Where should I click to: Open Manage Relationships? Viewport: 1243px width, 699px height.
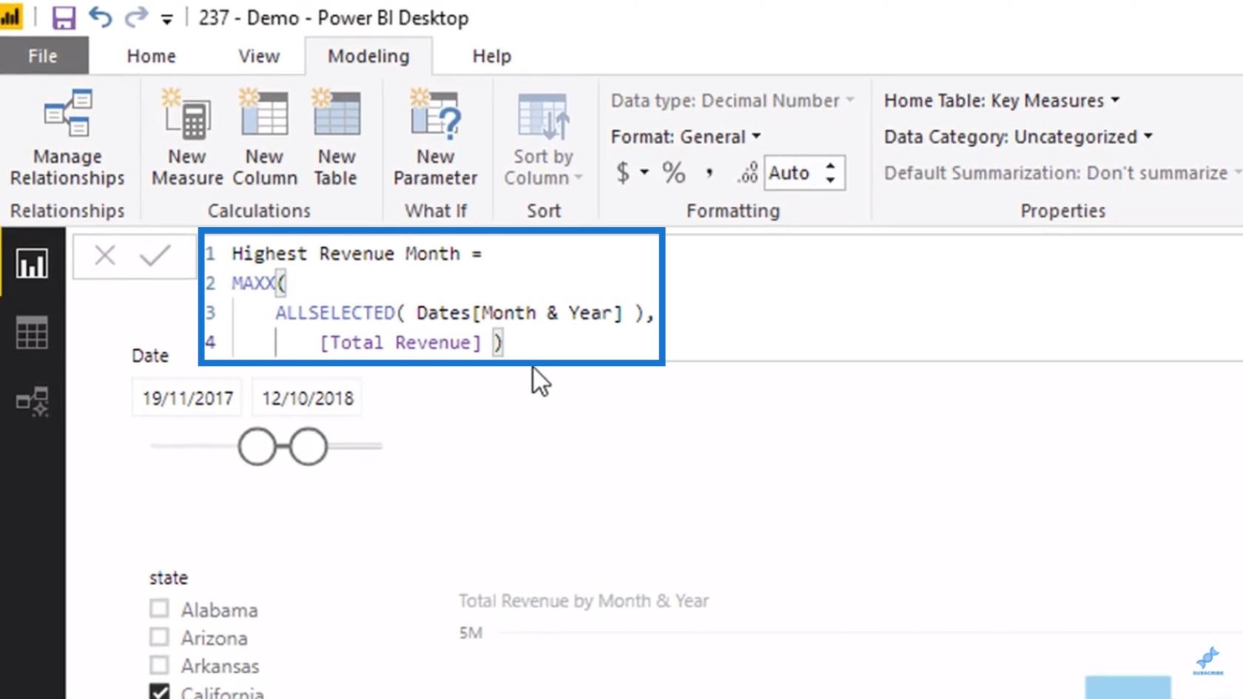[x=67, y=138]
